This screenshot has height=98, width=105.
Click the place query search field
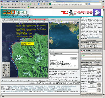pos(64,56)
